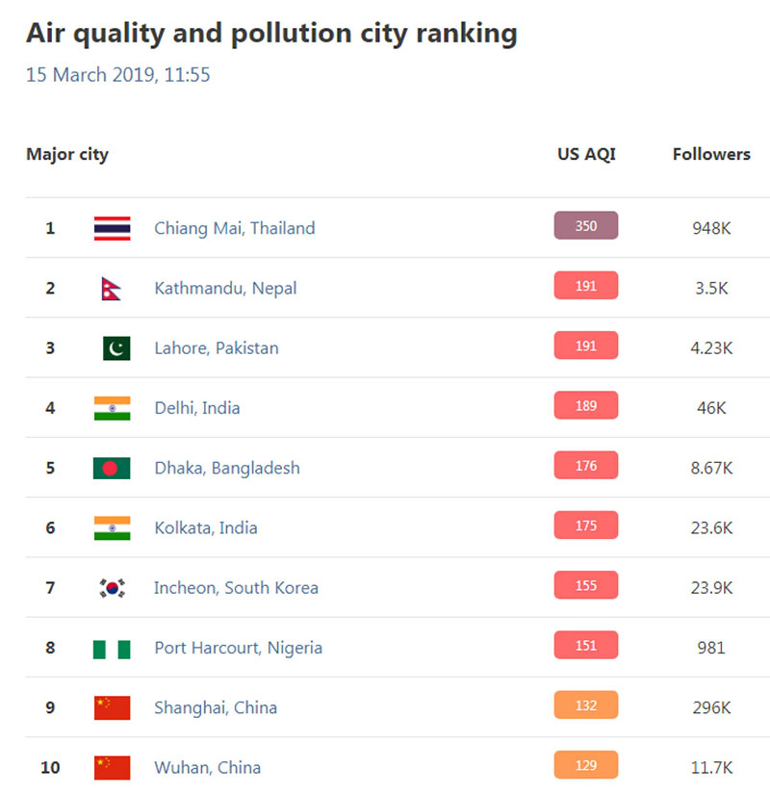Viewport: 770px width, 794px height.
Task: Open the Wuhan, China link
Action: click(207, 767)
